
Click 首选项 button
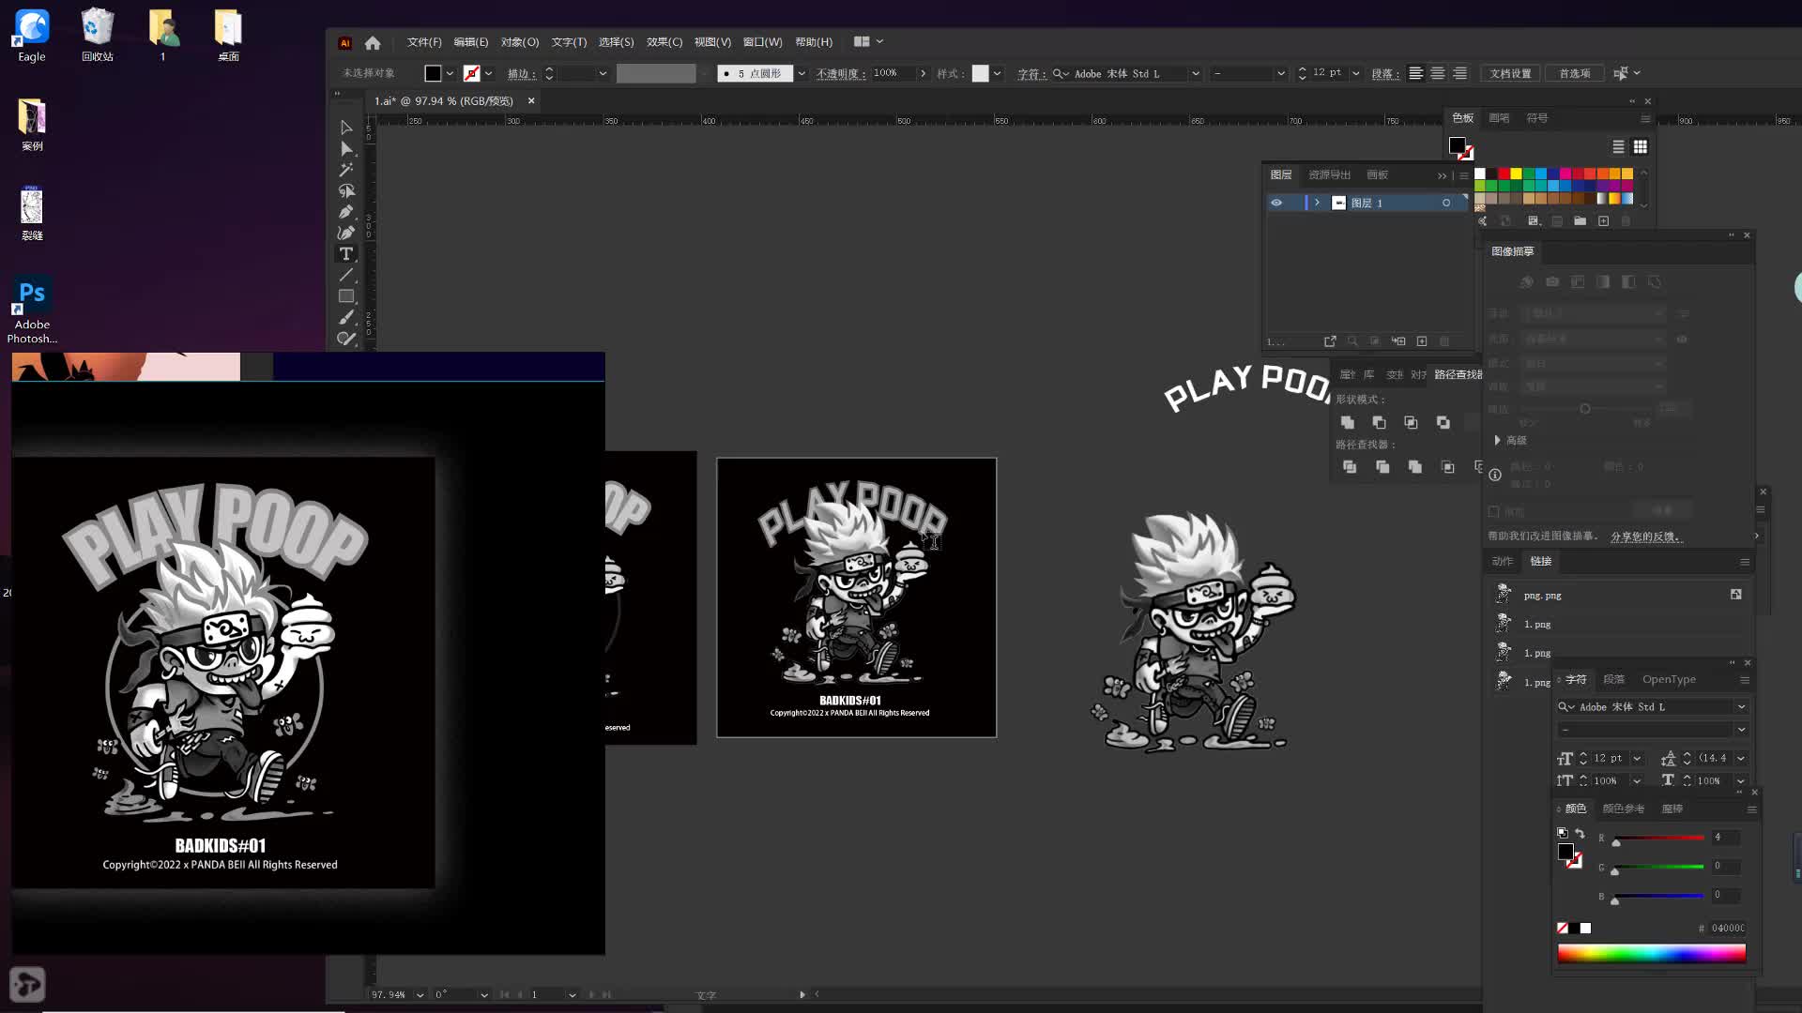pyautogui.click(x=1575, y=73)
